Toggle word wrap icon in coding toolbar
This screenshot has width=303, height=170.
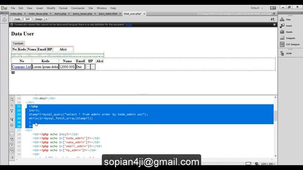12,145
